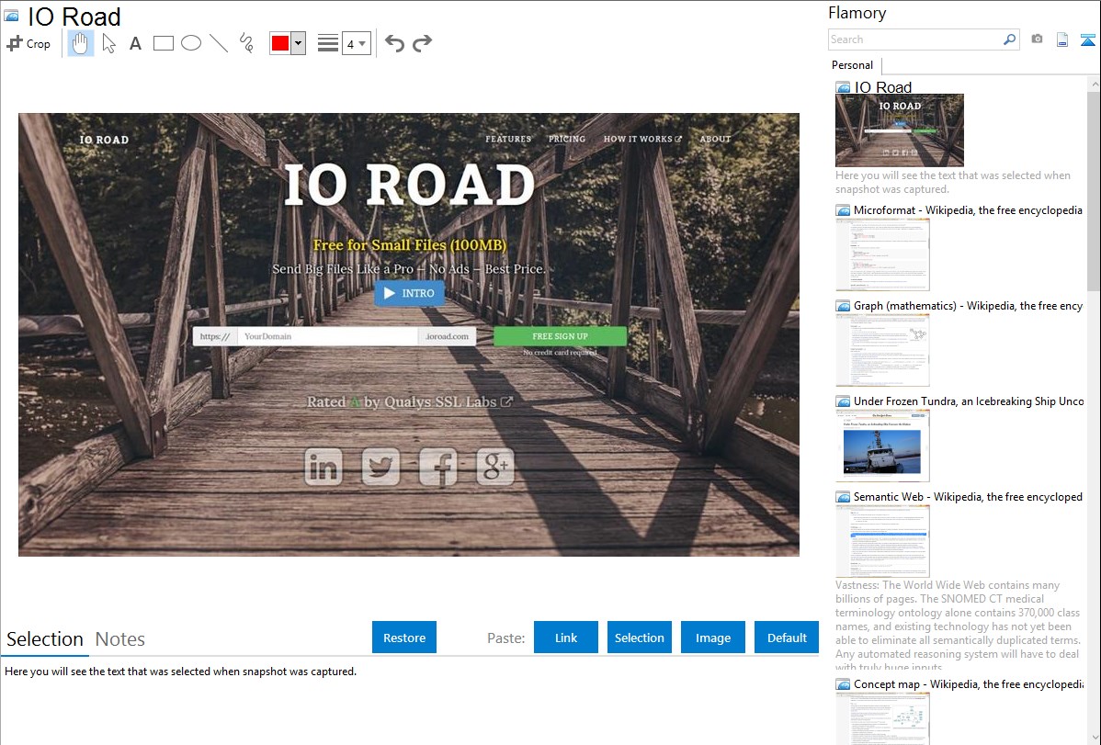Viewport: 1101px width, 745px height.
Task: Pick the freehand scribble tool
Action: coord(246,43)
